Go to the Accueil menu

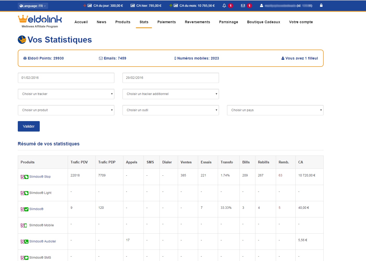[x=81, y=22]
